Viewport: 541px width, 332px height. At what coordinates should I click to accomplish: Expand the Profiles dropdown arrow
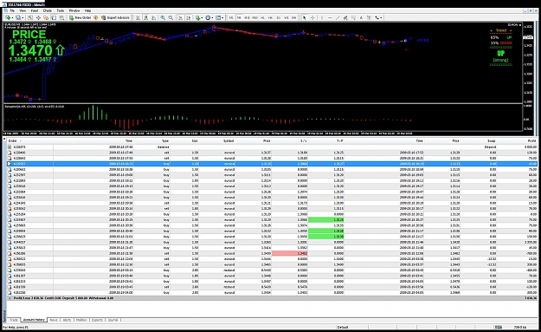click(x=23, y=17)
